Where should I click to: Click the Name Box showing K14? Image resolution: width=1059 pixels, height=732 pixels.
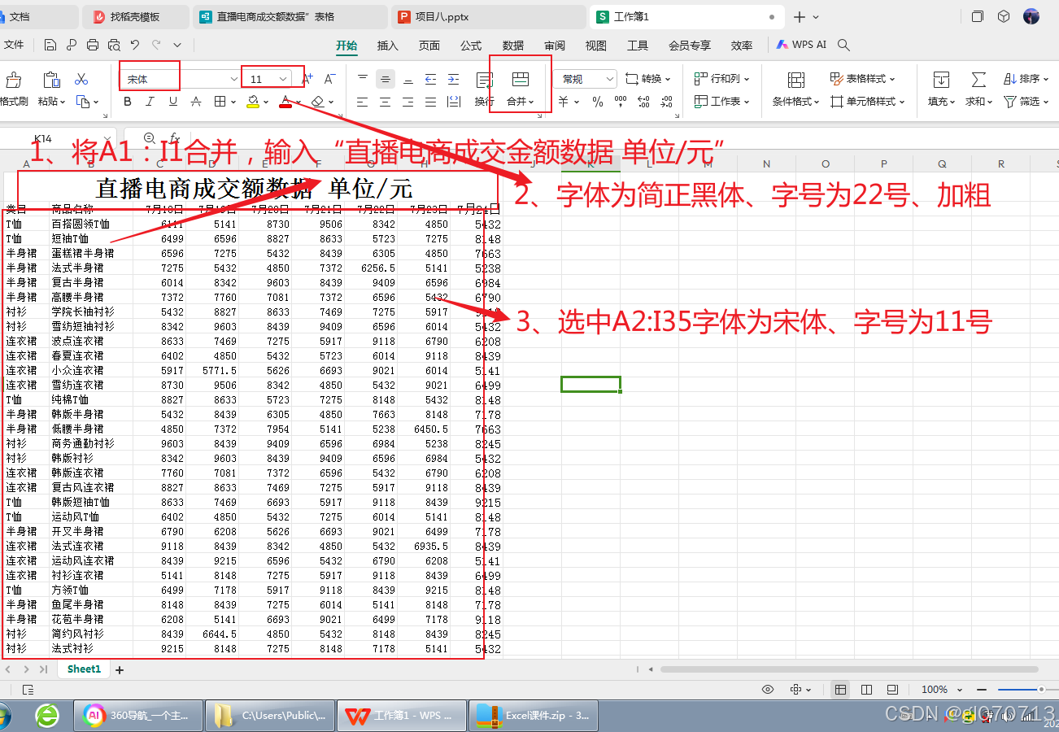[59, 138]
